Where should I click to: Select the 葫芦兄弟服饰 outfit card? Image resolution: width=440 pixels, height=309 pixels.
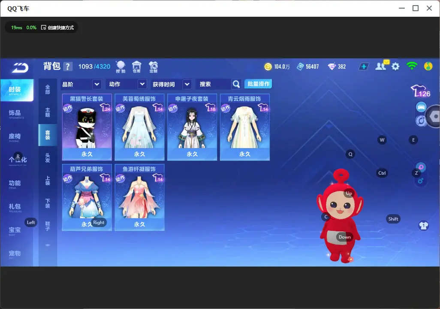tap(87, 197)
